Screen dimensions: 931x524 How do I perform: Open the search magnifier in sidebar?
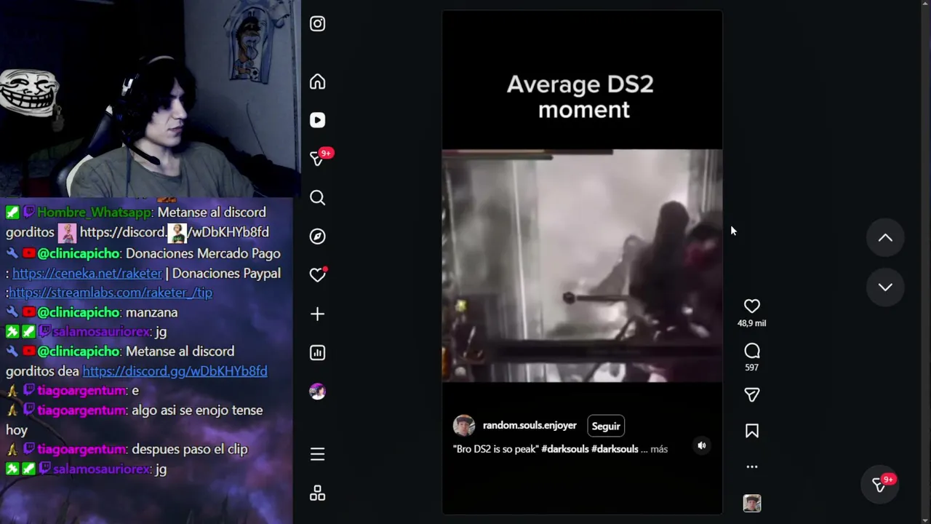(317, 197)
